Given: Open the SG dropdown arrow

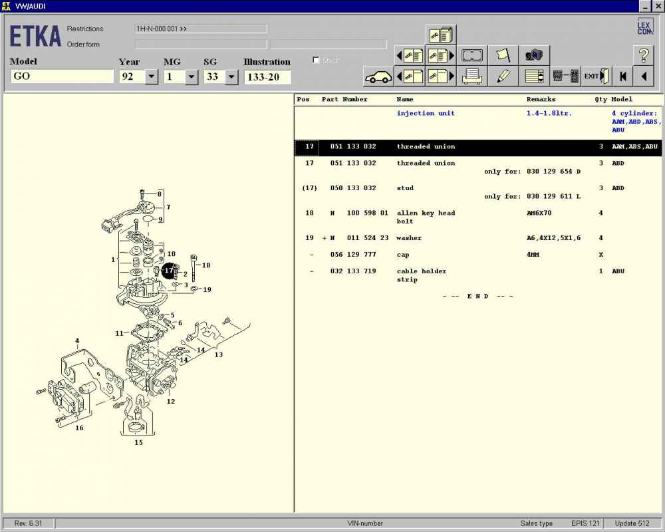Looking at the screenshot, I should point(231,76).
